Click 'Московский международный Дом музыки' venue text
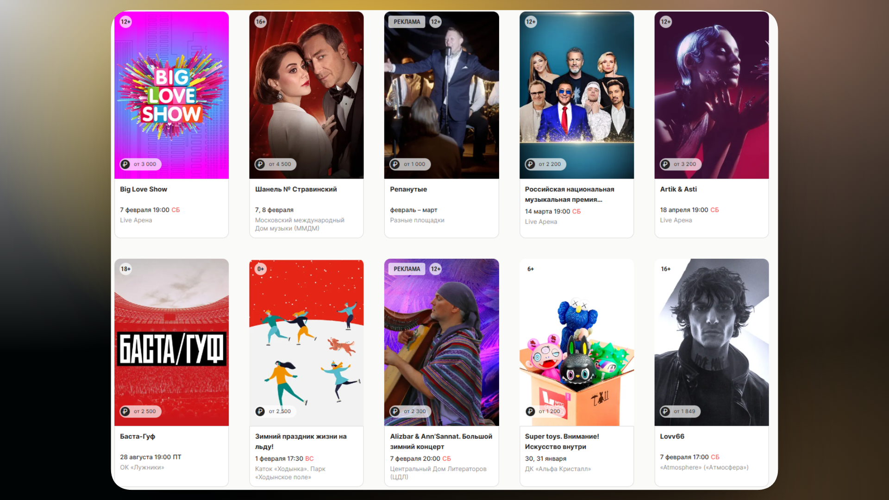This screenshot has height=500, width=889. click(x=300, y=225)
